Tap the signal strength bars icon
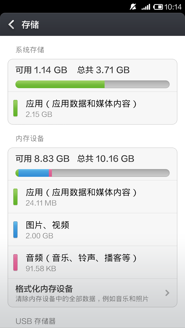Image resolution: width=185 pixels, height=328 pixels. coord(146,7)
